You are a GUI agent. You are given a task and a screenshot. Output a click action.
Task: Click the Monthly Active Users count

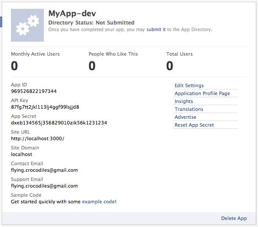pyautogui.click(x=14, y=66)
